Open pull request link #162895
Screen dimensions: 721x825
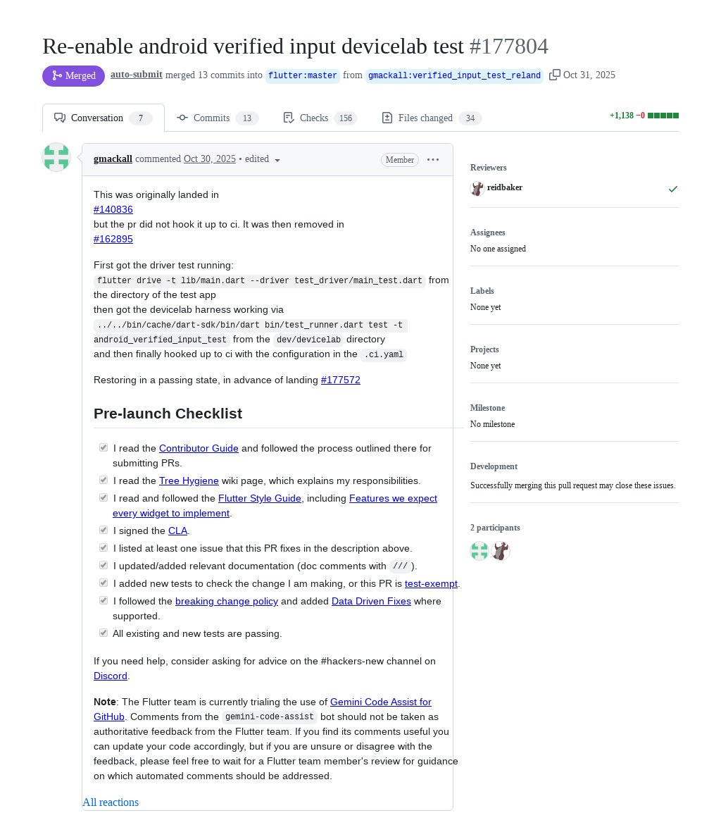113,239
